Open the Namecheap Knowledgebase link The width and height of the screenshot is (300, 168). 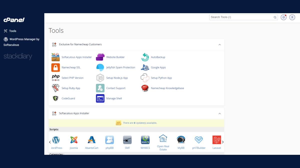point(167,88)
